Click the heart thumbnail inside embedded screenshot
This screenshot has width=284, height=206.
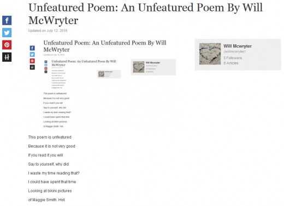(139, 67)
